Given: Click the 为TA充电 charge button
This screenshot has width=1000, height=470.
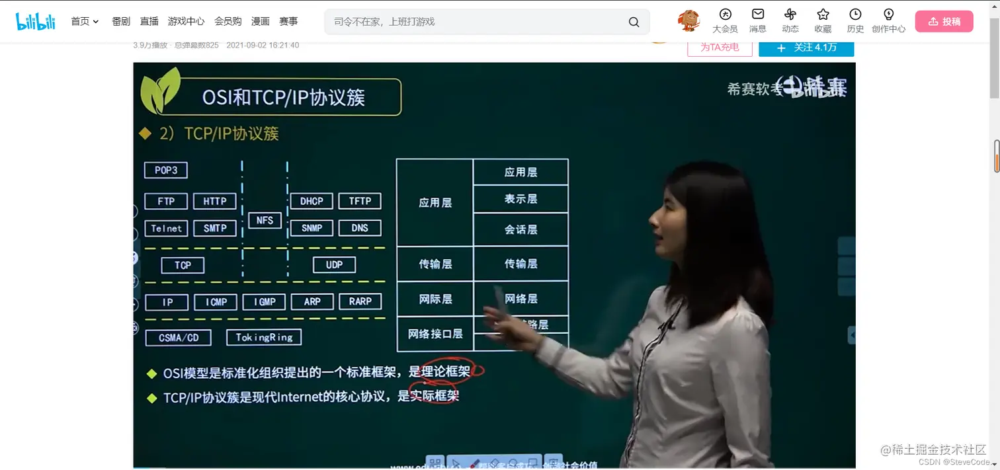Looking at the screenshot, I should tap(720, 48).
